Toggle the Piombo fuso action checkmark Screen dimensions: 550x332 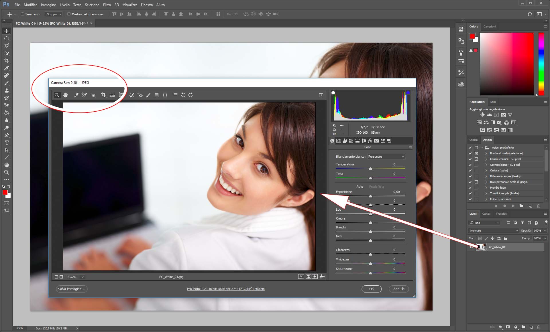[470, 188]
